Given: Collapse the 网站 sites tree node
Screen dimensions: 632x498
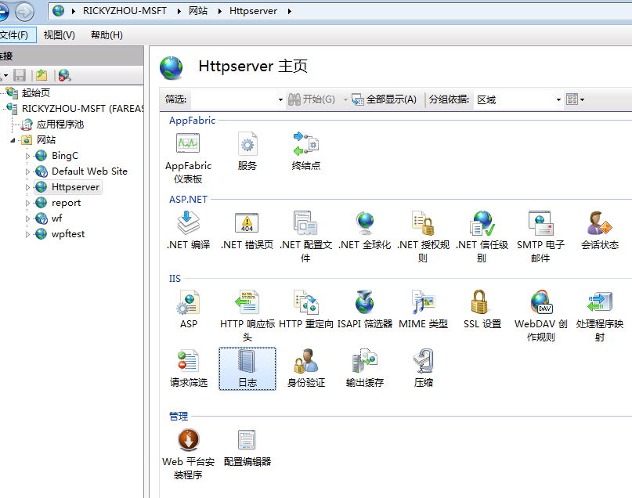Looking at the screenshot, I should (x=13, y=140).
